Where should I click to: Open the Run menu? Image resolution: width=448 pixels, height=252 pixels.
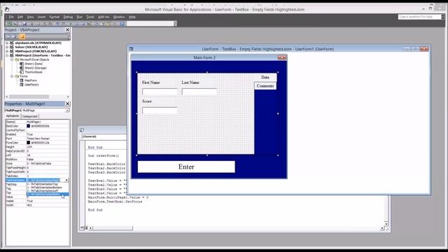point(79,17)
